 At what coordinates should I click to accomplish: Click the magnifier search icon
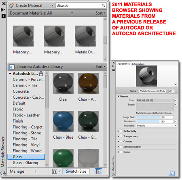[x=104, y=6]
